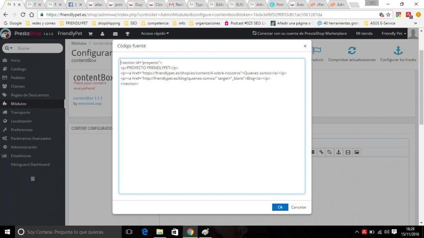Open the emotionLoop author link

pos(90,104)
